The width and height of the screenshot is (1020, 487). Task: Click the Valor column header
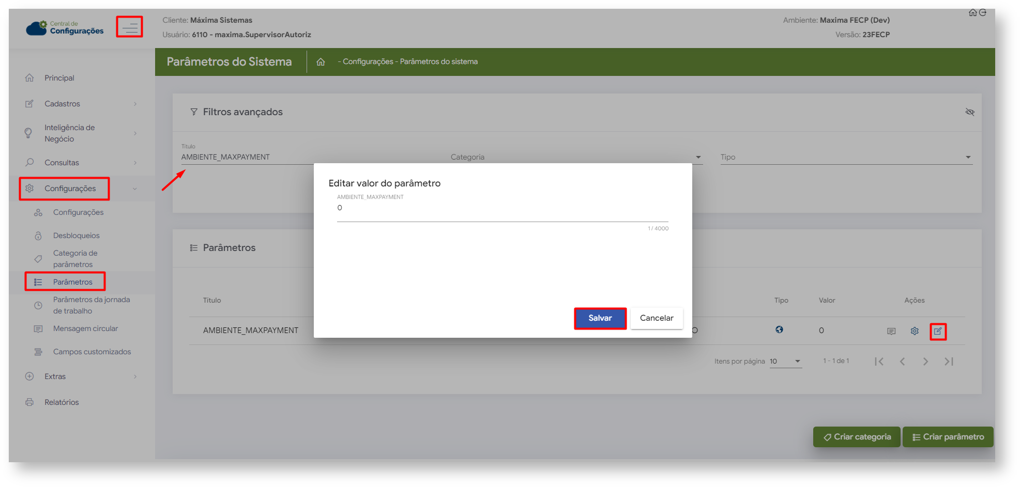(827, 300)
